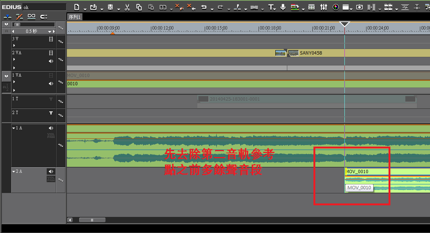This screenshot has width=430, height=233.
Task: Mute audio on the 2 VA track
Action: pyautogui.click(x=51, y=61)
